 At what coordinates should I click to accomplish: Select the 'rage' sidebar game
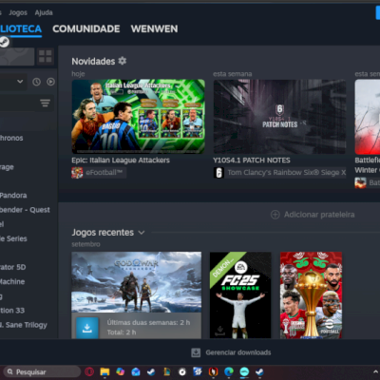click(7, 167)
